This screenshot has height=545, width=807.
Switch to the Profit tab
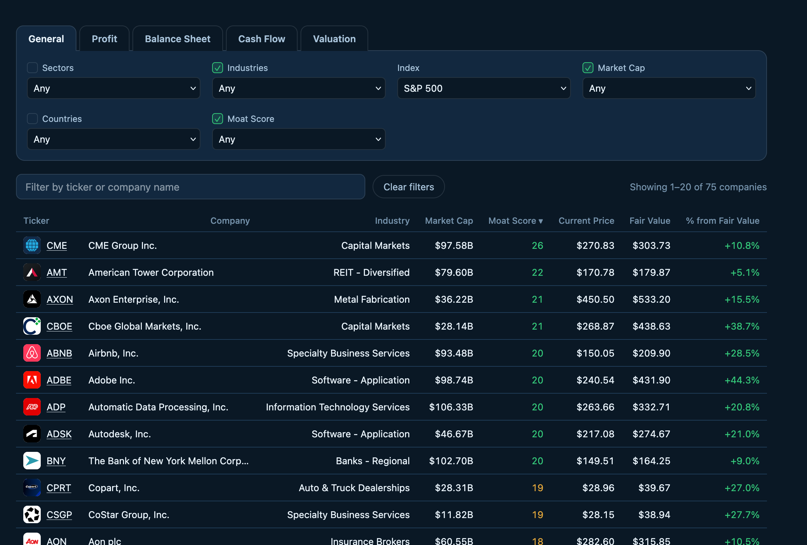coord(104,39)
